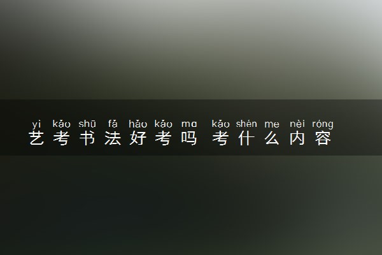
Task: Click the Chinese character 艺
Action: click(36, 138)
